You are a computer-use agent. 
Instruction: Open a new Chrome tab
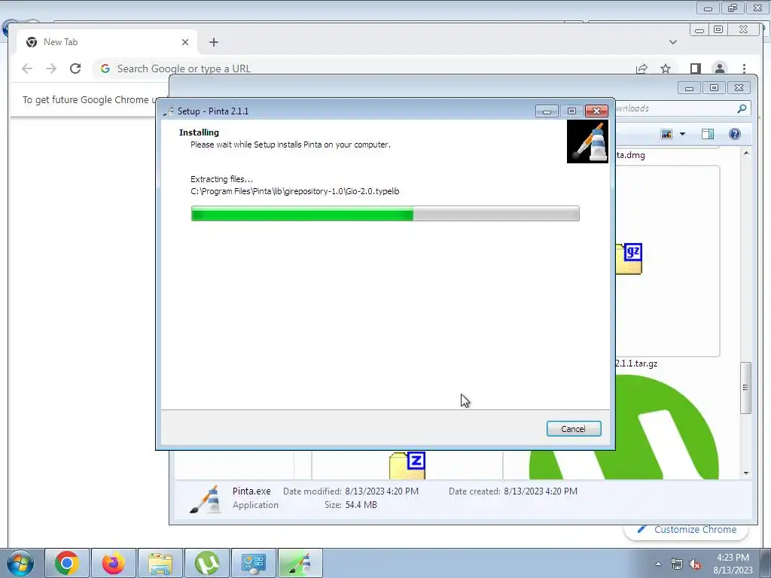[x=213, y=42]
